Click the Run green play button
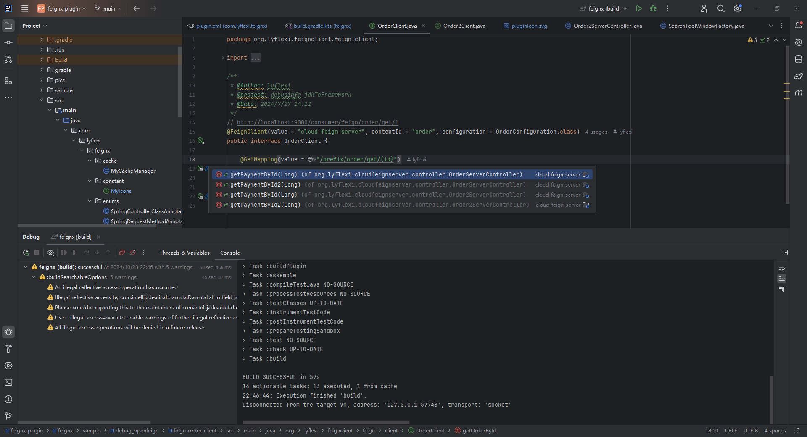This screenshot has width=807, height=437. pos(639,8)
